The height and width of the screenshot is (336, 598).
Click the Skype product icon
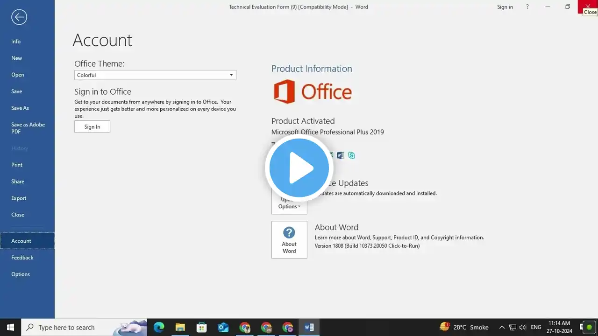[351, 155]
